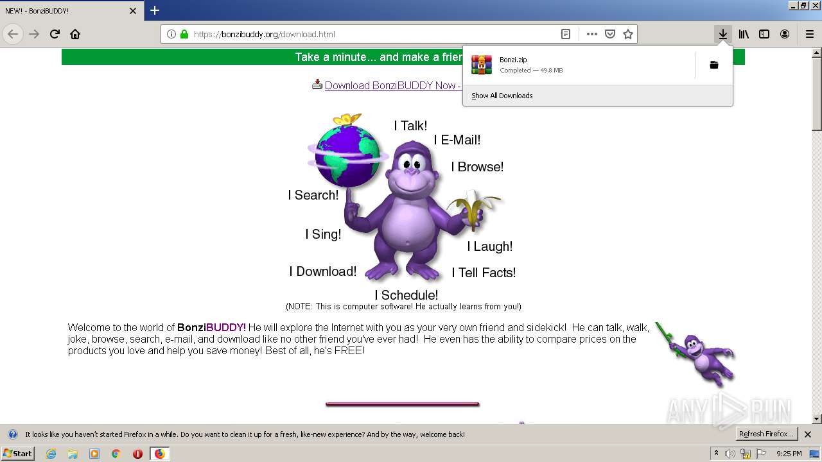Click the 'I Browse!' text
Image resolution: width=822 pixels, height=462 pixels.
click(477, 167)
